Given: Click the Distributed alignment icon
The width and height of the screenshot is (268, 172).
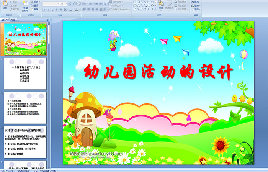Looking at the screenshot, I should tap(101, 10).
